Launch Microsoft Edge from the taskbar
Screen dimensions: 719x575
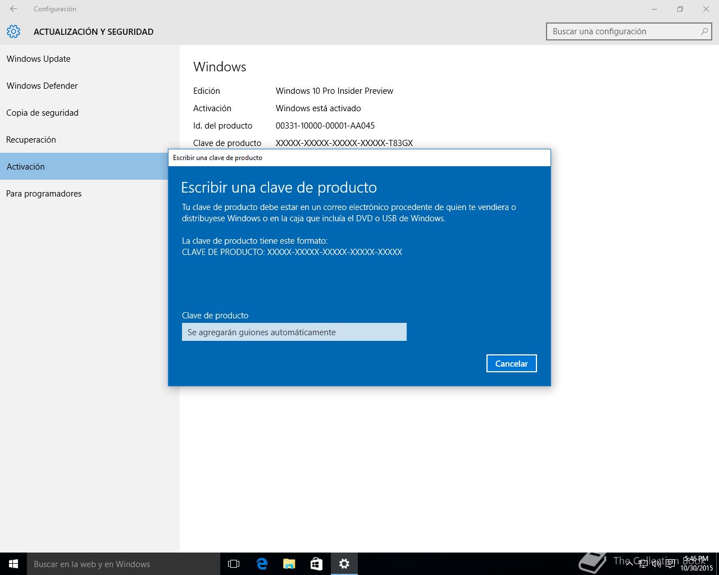261,564
